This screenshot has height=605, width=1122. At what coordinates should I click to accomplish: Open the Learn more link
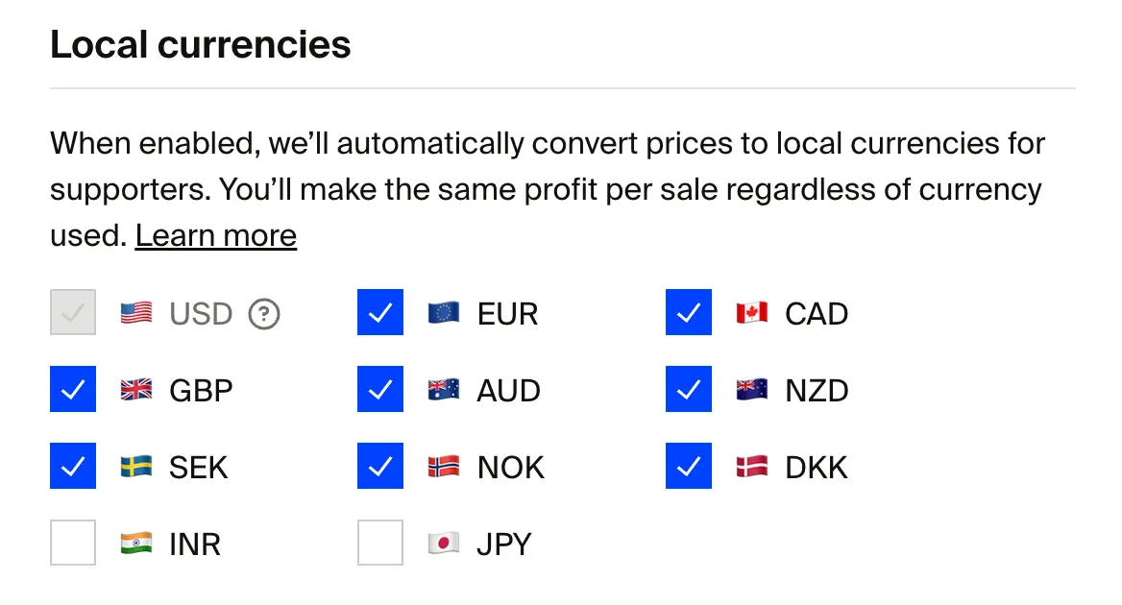point(215,235)
